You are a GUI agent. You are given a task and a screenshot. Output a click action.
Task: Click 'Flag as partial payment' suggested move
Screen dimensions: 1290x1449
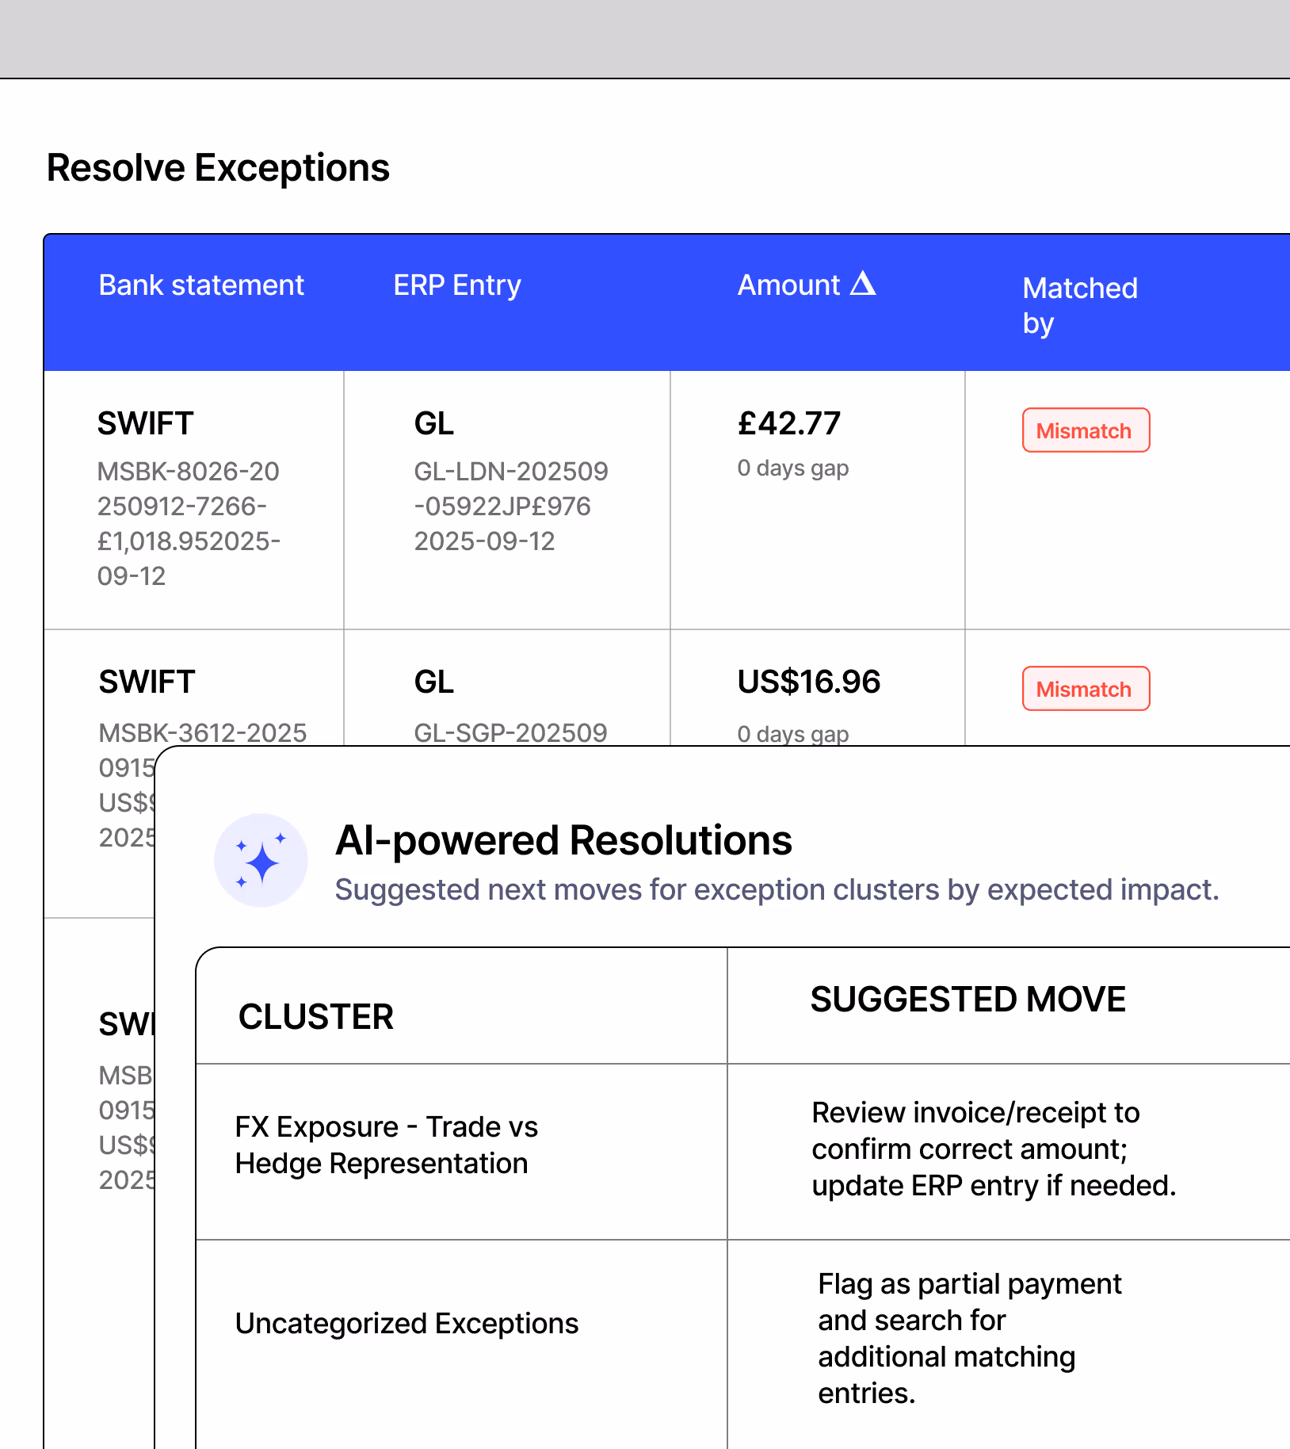point(970,1338)
